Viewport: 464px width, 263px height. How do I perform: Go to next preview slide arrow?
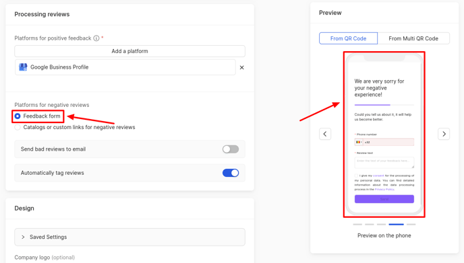(444, 134)
